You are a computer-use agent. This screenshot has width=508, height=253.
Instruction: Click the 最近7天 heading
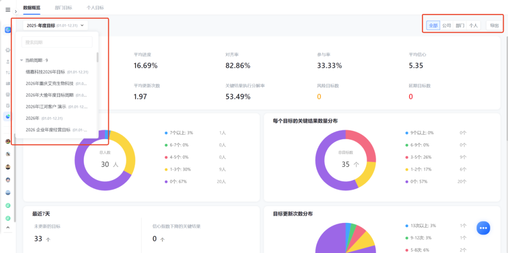coord(41,214)
